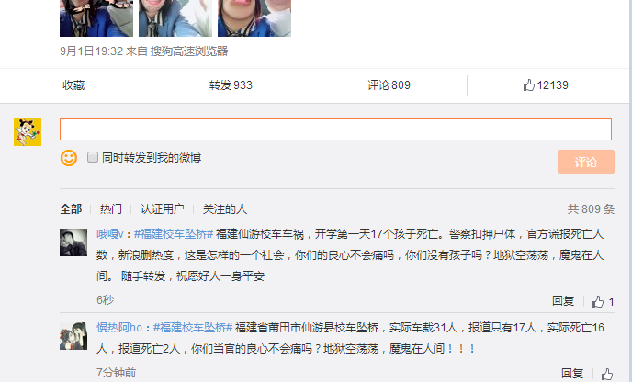Show the 全部 comments tab

(71, 209)
